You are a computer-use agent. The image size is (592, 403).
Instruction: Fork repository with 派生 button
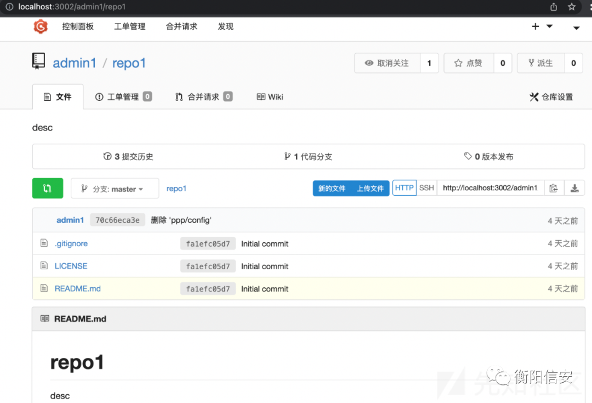541,63
